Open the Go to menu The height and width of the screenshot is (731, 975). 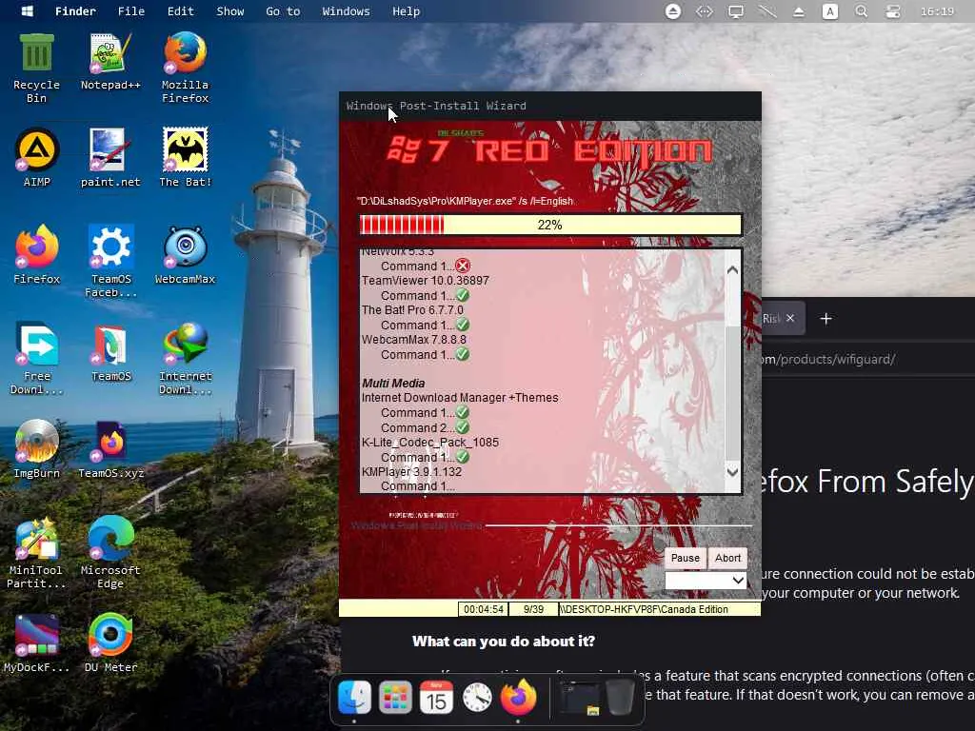point(283,11)
